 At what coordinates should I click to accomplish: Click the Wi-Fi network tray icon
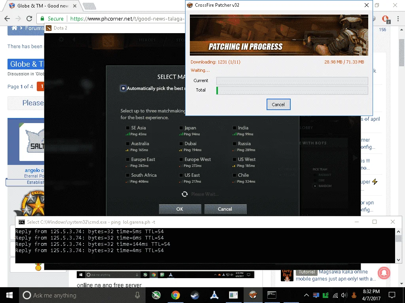coord(335,295)
